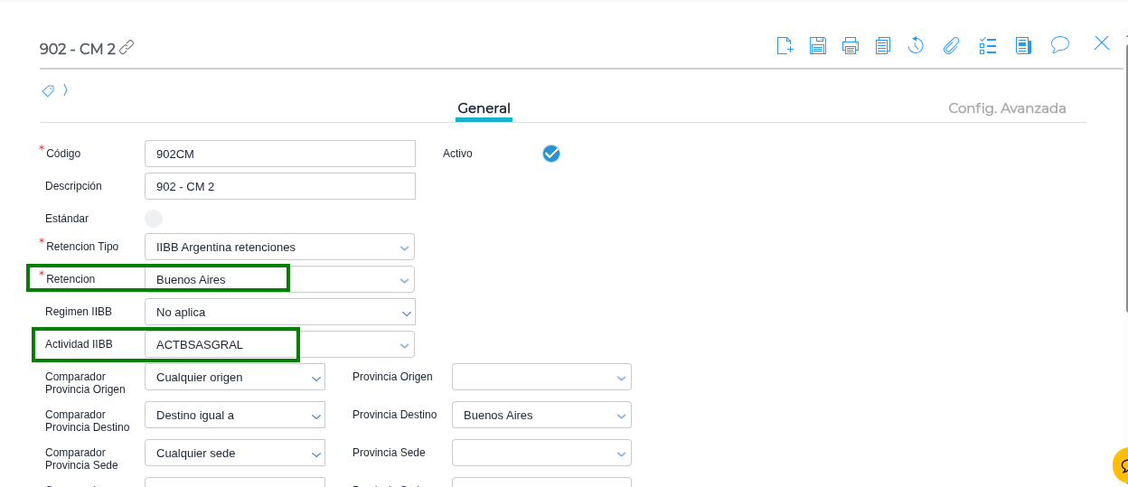1128x487 pixels.
Task: Print the 902 - CM 2 record
Action: 850,45
